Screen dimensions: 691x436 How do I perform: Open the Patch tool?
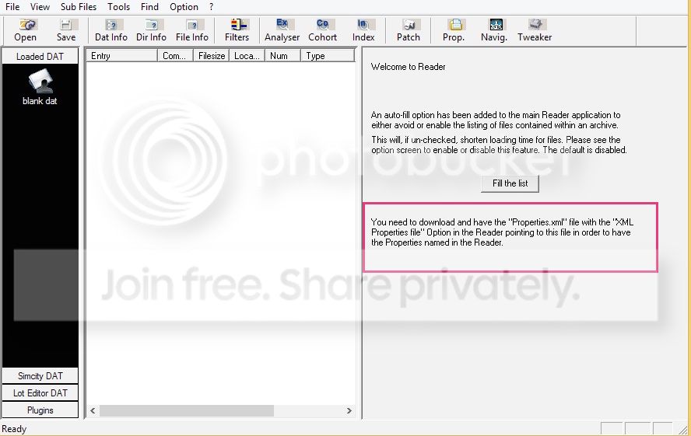click(409, 30)
